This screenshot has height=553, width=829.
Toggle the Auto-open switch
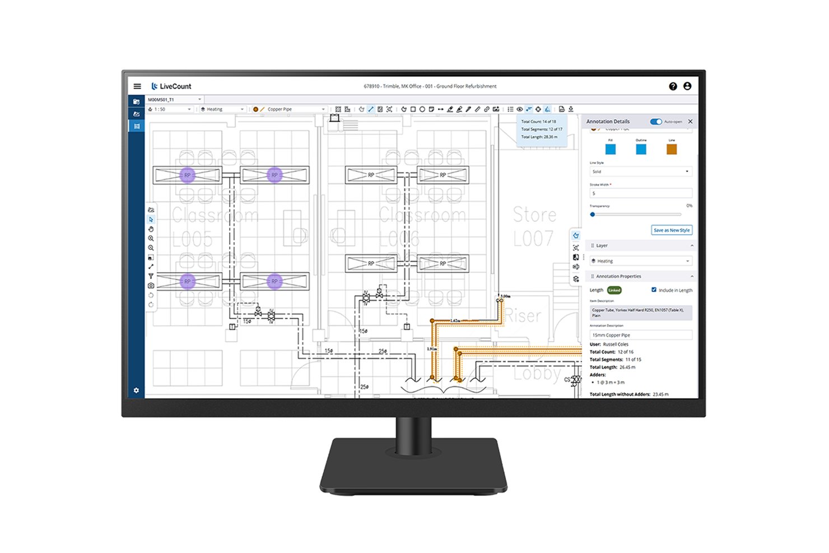(x=655, y=122)
